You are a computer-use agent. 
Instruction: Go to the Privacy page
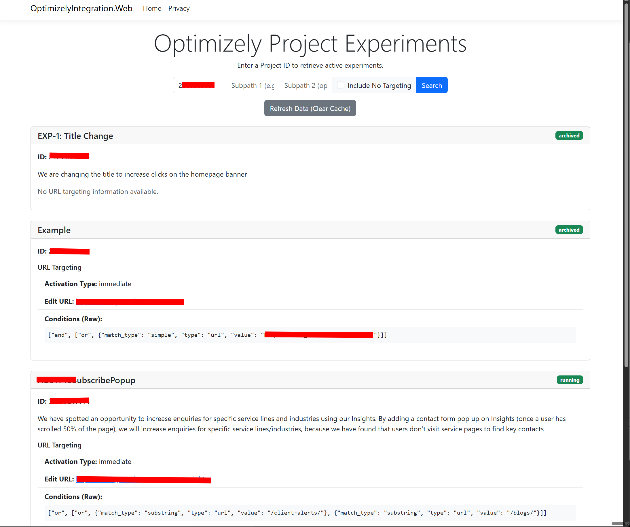pos(179,8)
